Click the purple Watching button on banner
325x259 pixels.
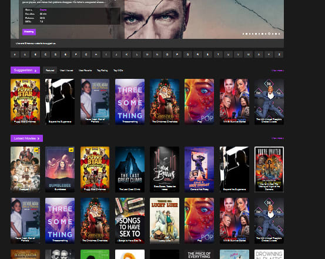click(29, 32)
